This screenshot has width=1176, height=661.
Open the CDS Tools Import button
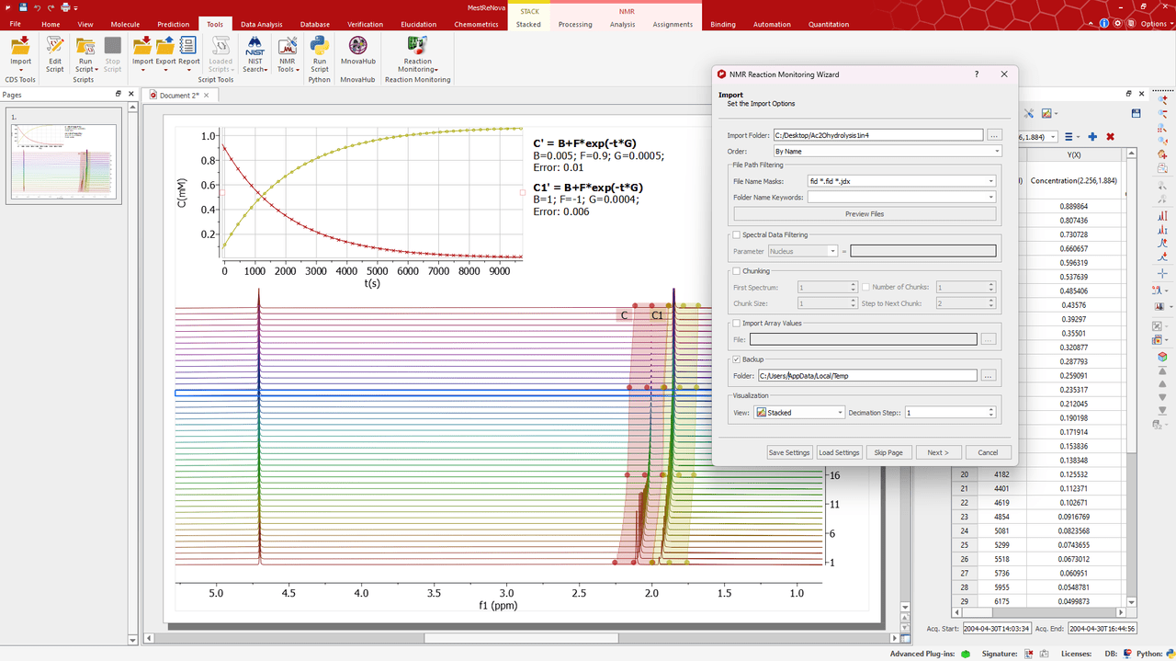click(20, 53)
